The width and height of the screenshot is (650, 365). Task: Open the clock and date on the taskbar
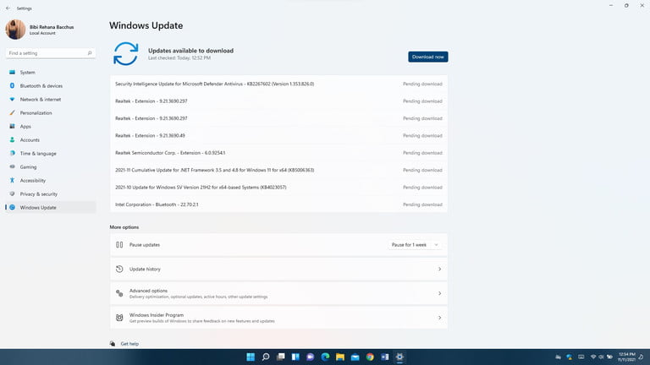click(x=626, y=357)
